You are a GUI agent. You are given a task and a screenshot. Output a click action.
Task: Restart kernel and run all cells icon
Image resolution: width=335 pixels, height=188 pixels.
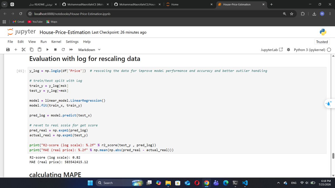click(71, 50)
